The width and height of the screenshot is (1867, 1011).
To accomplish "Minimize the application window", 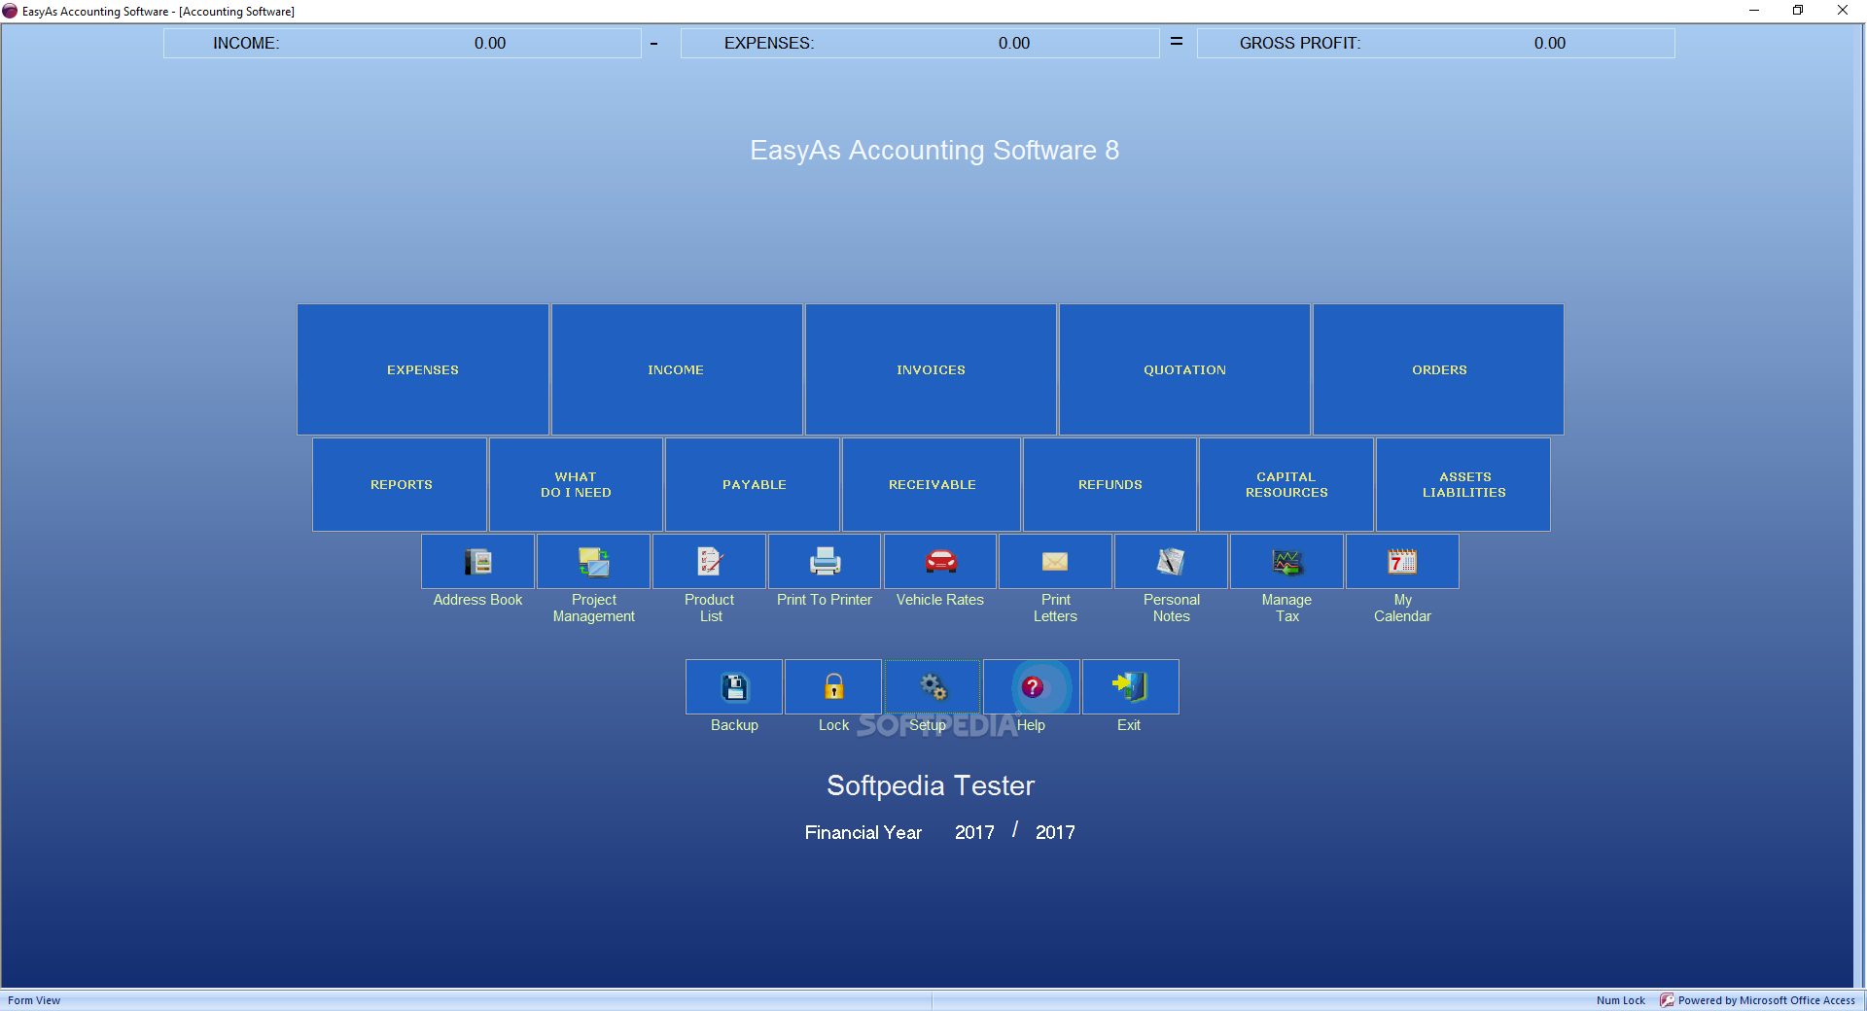I will tap(1754, 11).
